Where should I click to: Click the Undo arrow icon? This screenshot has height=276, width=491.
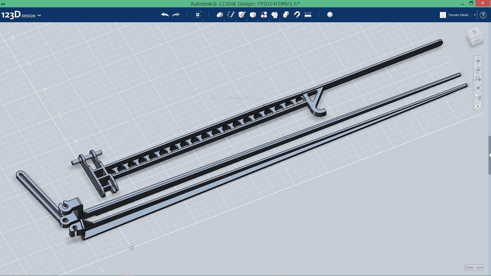coord(165,15)
